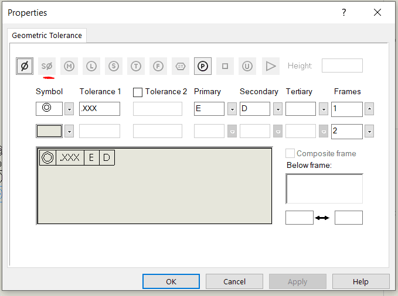Insert statistical tolerance (ST) symbol
The height and width of the screenshot is (296, 398).
(x=181, y=66)
